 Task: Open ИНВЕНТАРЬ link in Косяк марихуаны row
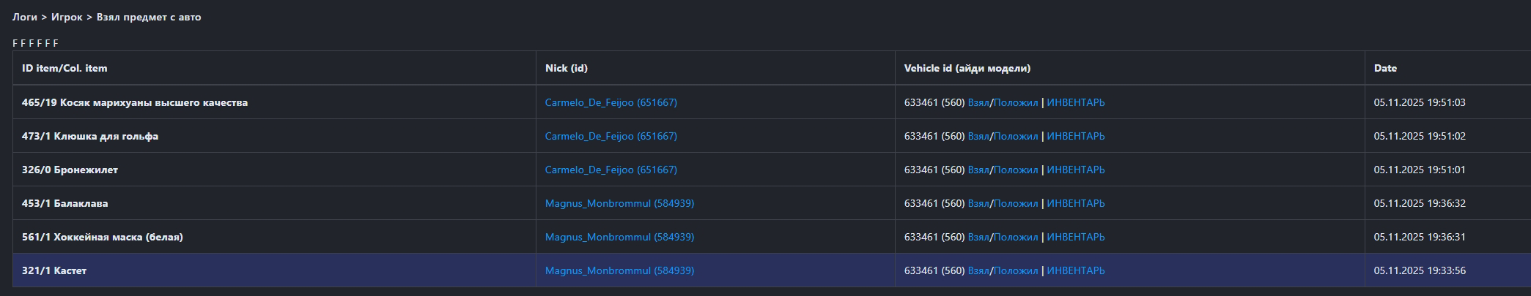(x=1075, y=102)
